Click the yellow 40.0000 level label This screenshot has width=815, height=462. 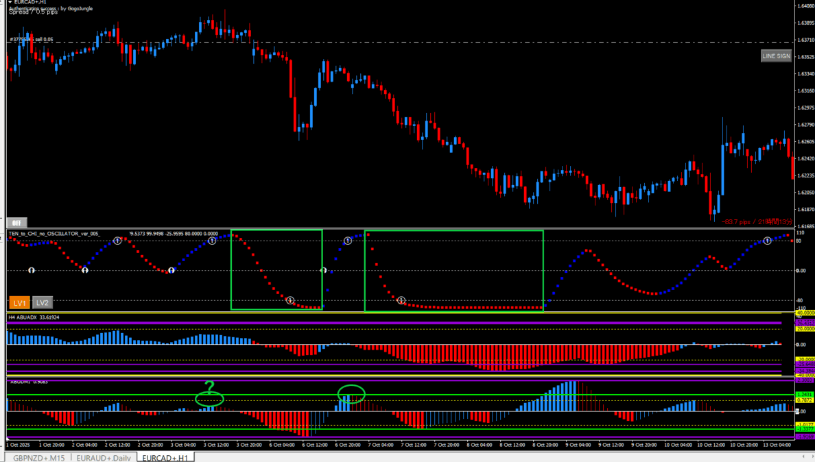point(804,313)
